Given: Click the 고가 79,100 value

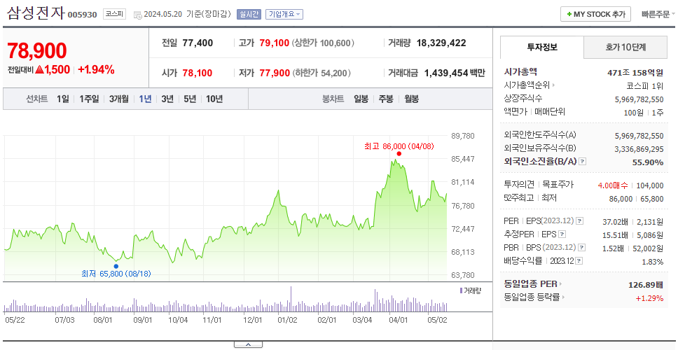Looking at the screenshot, I should pos(274,43).
